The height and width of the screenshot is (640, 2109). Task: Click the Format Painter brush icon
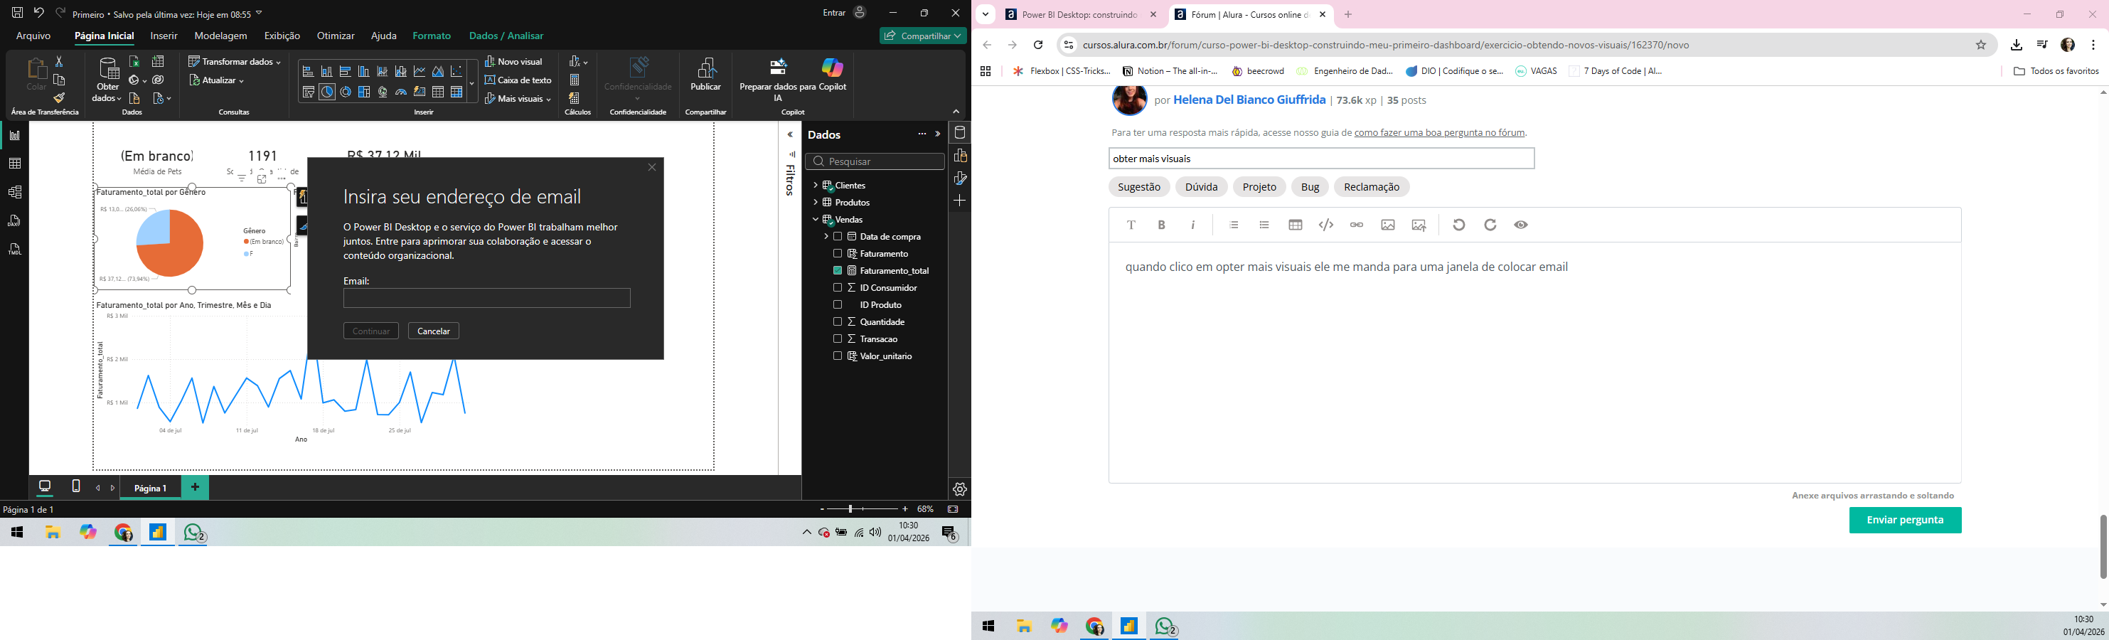[x=59, y=97]
